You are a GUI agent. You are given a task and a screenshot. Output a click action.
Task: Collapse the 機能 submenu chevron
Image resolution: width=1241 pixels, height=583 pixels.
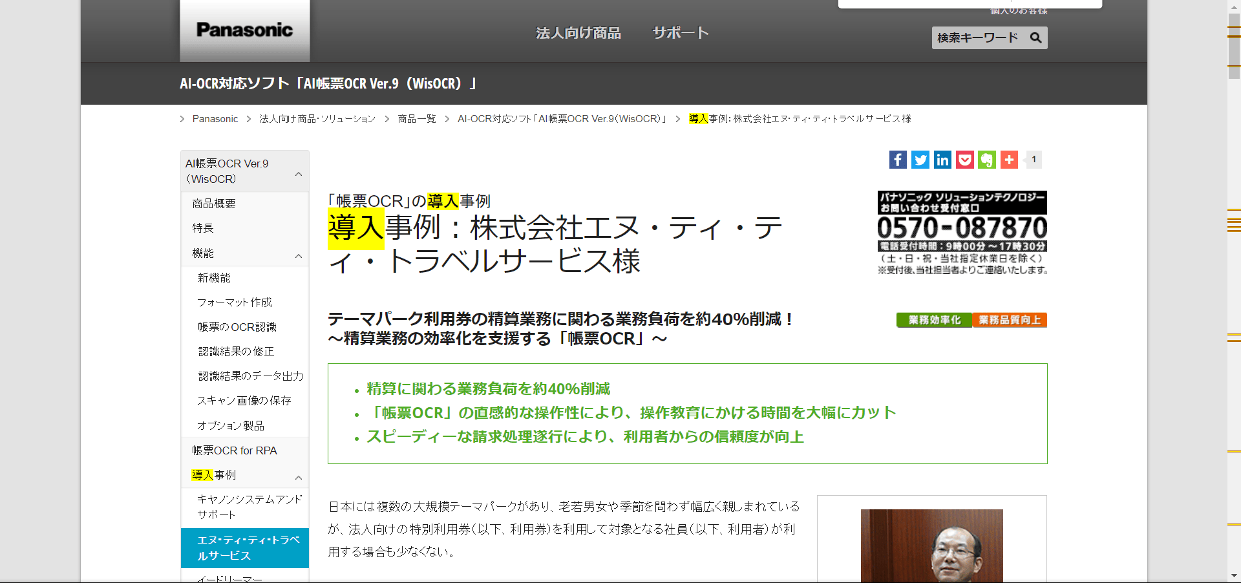(299, 256)
